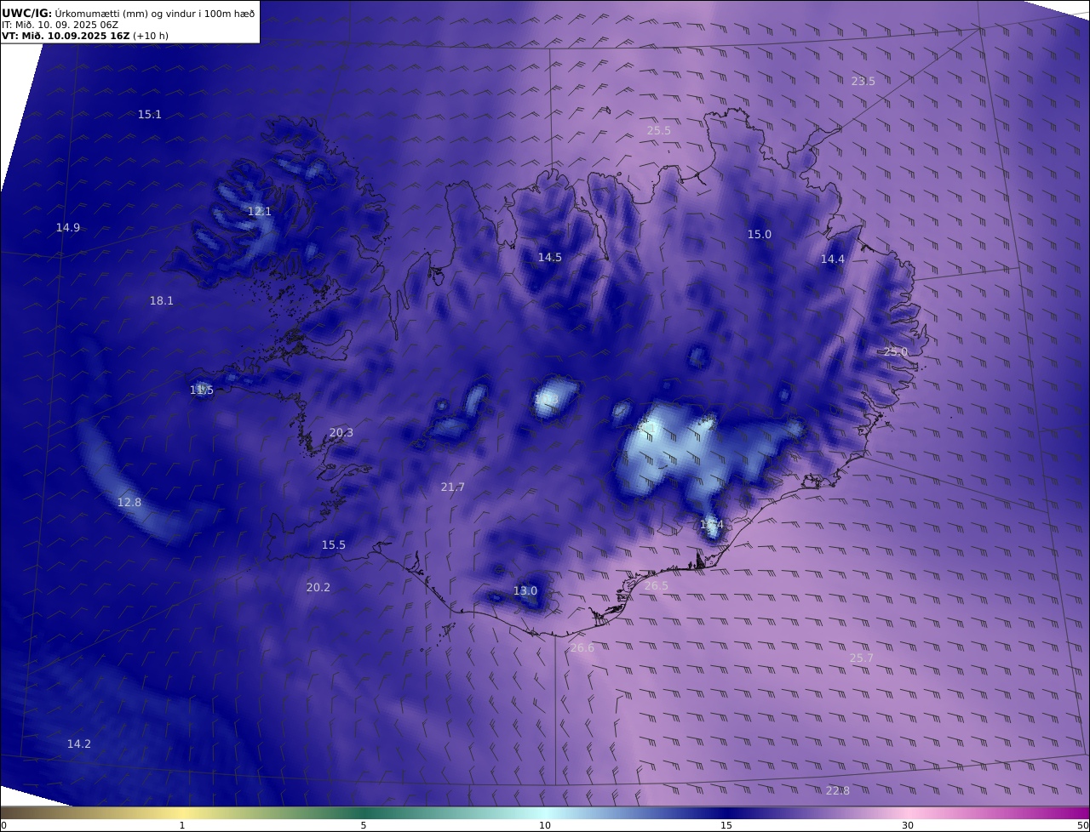Click the 26.5 value label

(657, 585)
